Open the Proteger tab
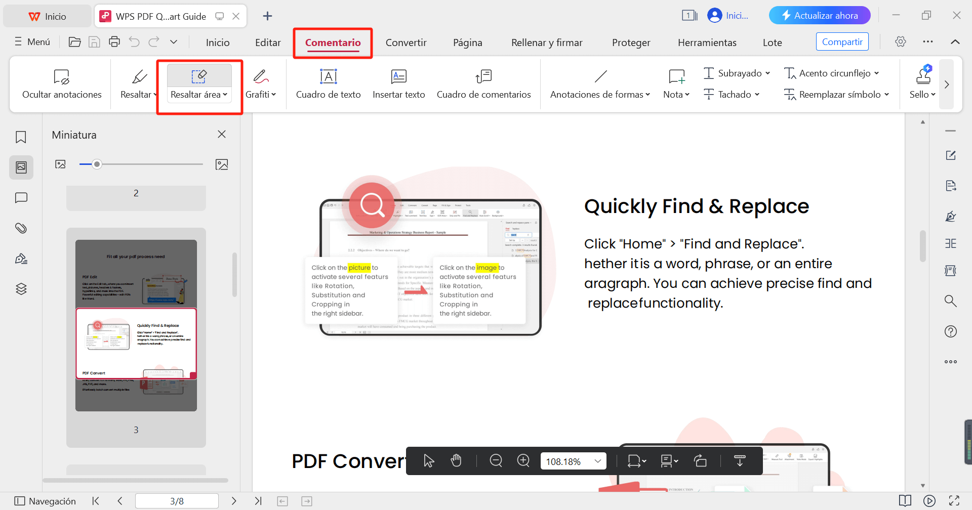This screenshot has width=972, height=510. click(x=631, y=42)
